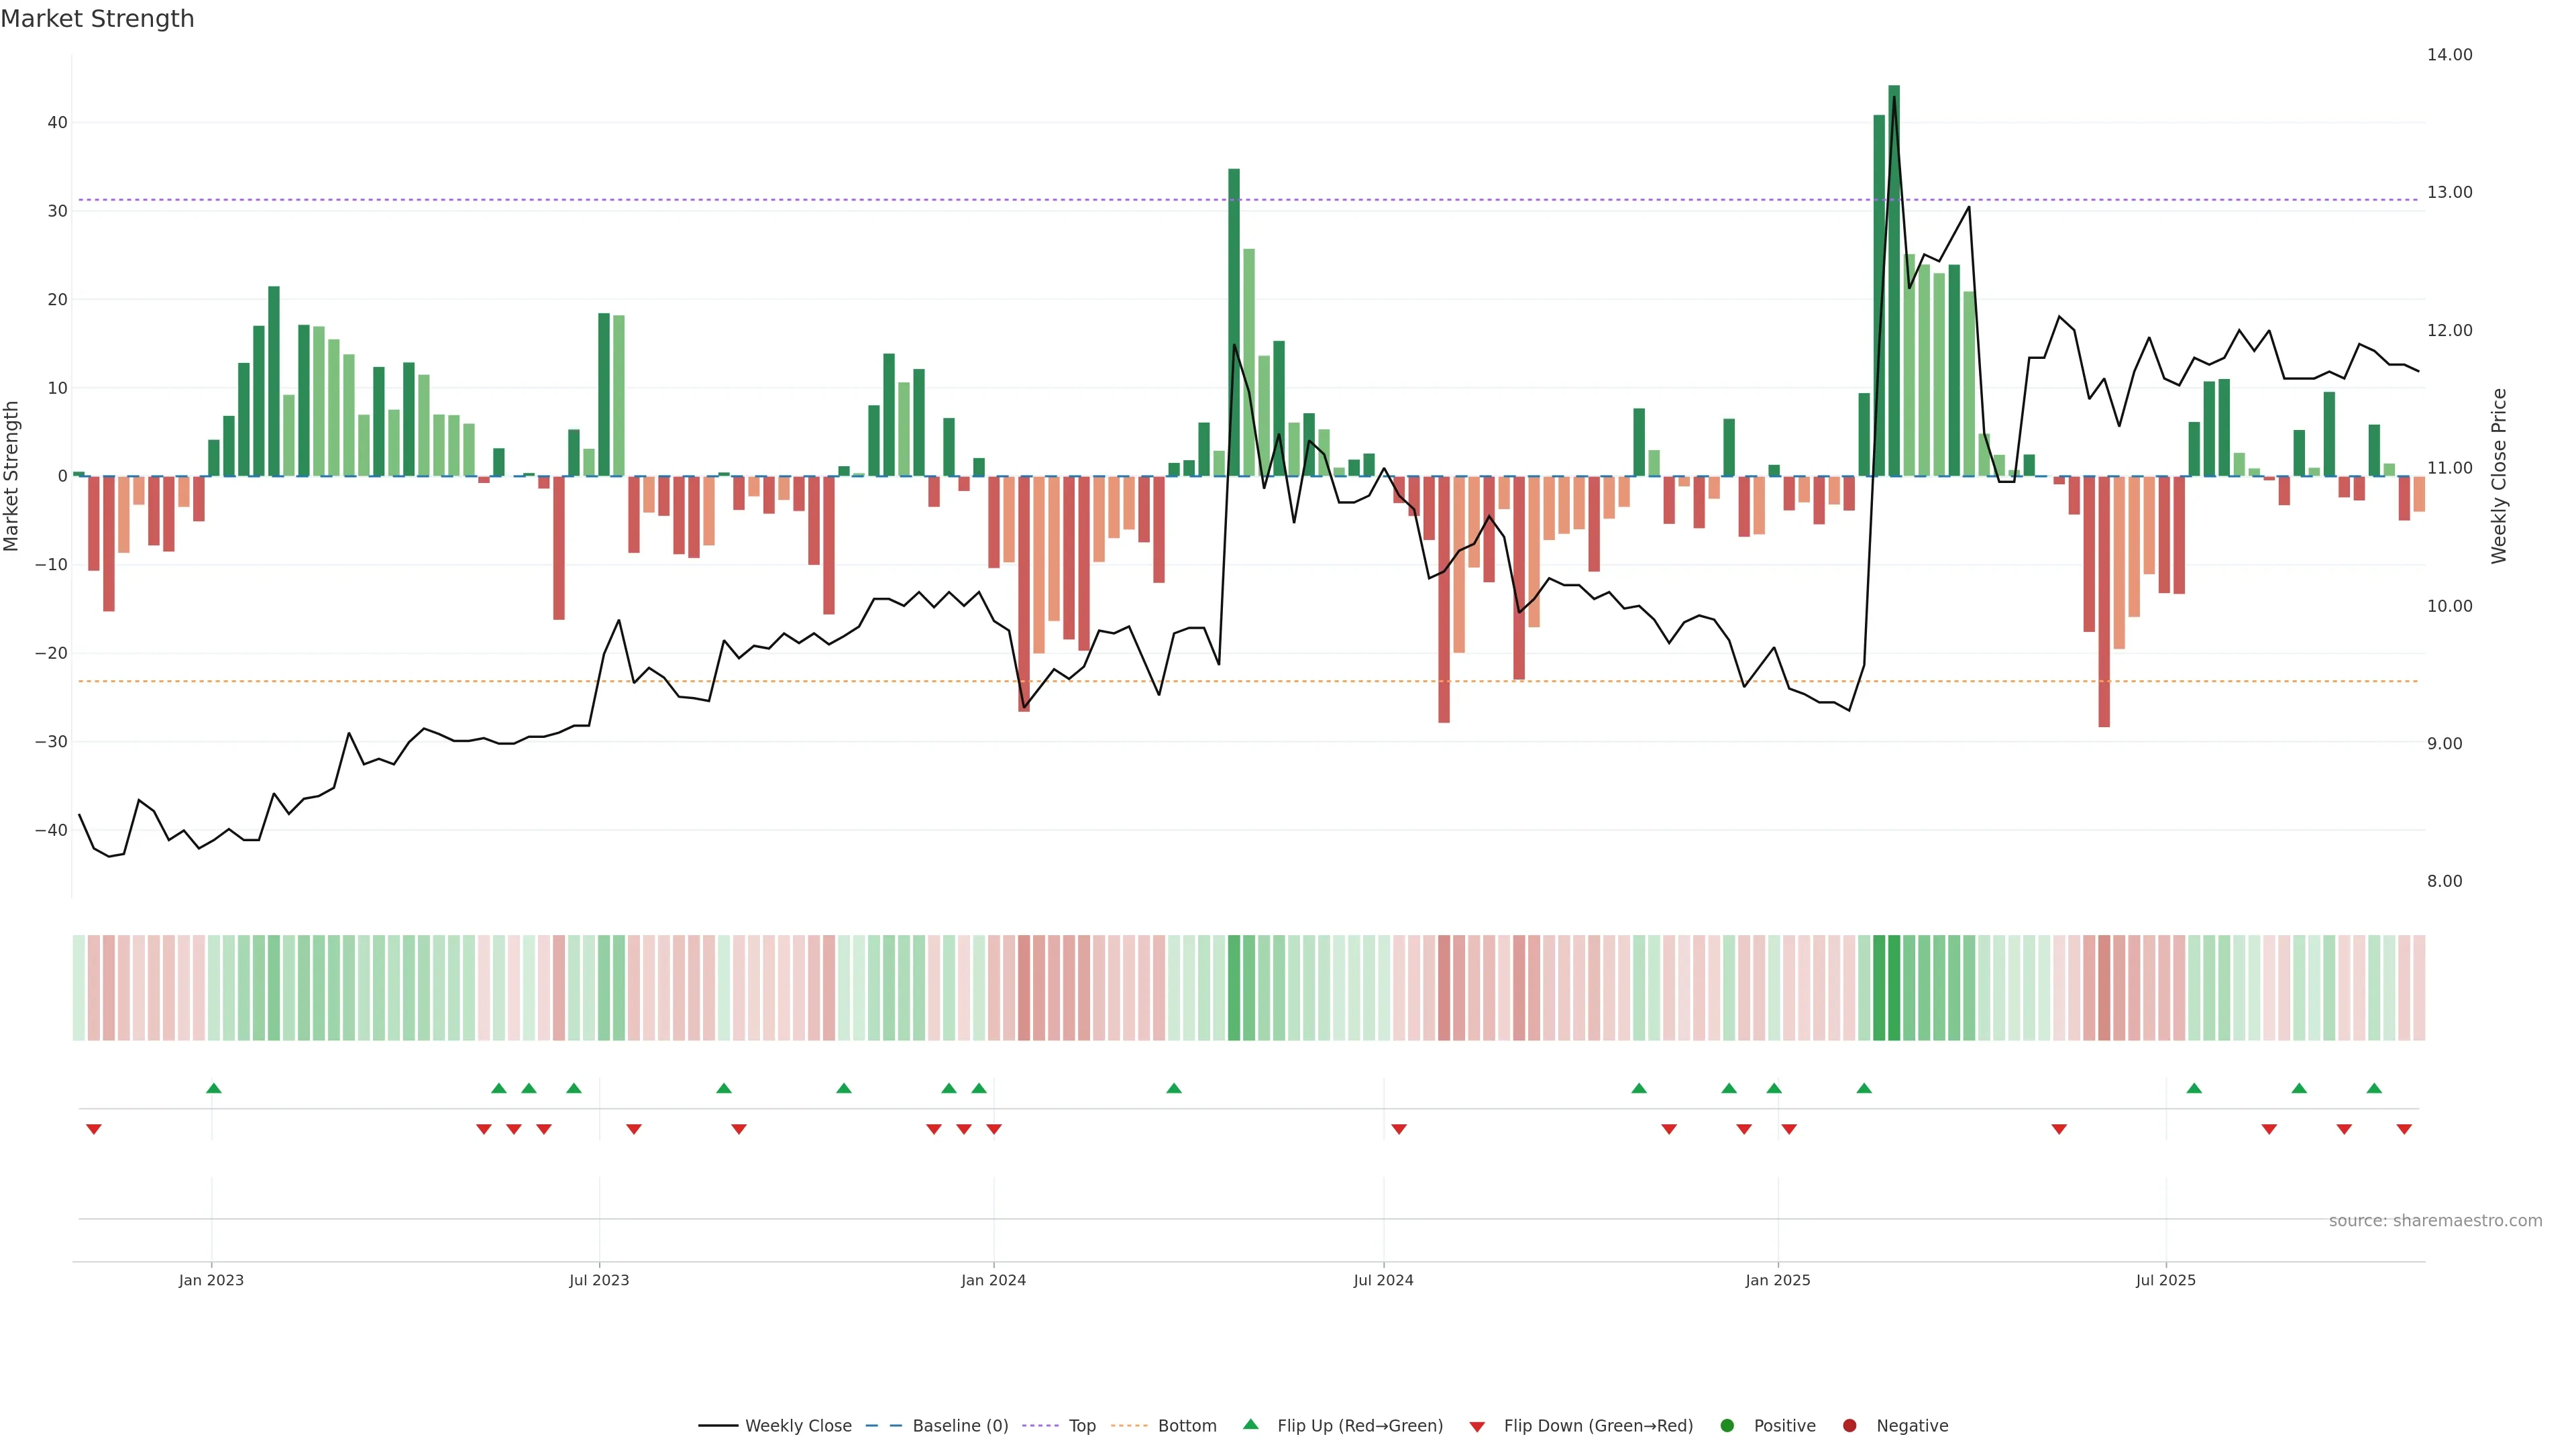
Task: Click the first green flip-up marker near Jan 2023
Action: point(213,1088)
